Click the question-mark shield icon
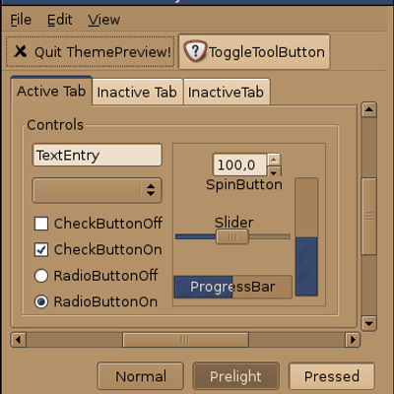Image resolution: width=394 pixels, height=394 pixels. 195,51
